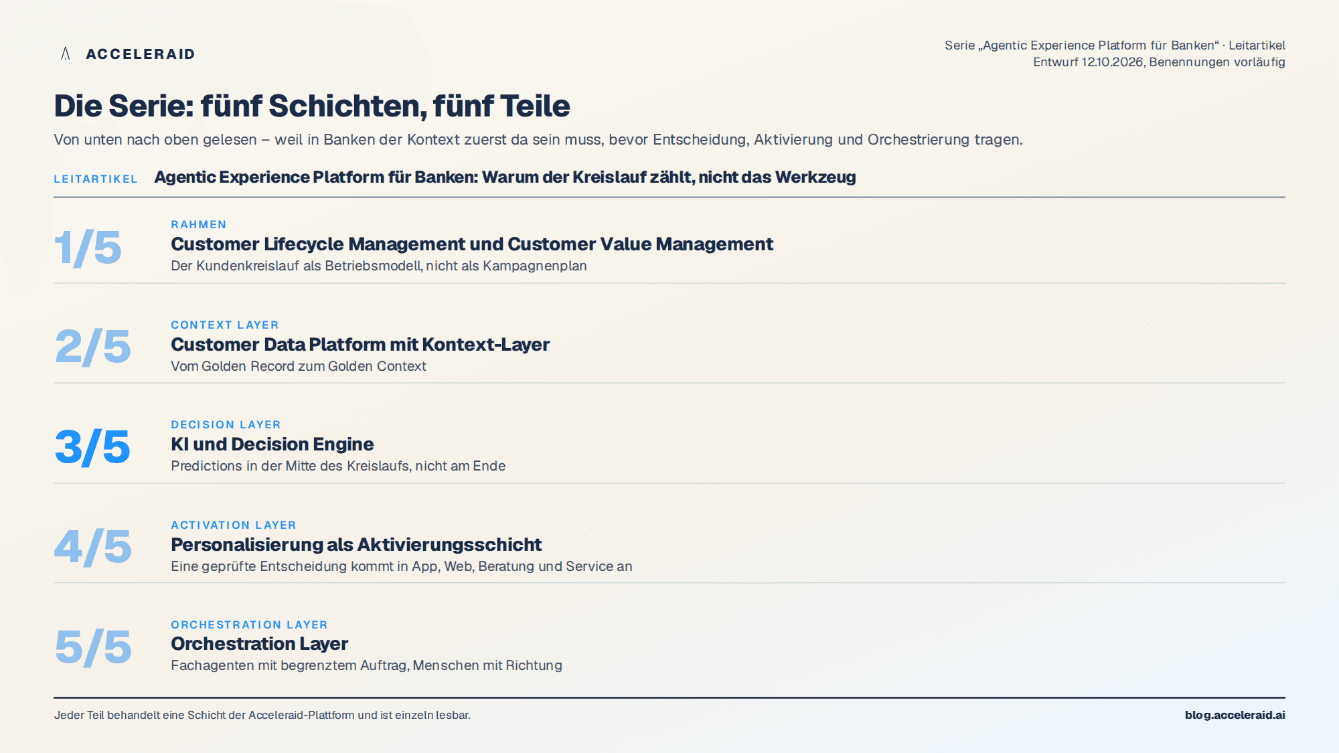Image resolution: width=1339 pixels, height=753 pixels.
Task: Click the 4/5 part number
Action: point(93,548)
